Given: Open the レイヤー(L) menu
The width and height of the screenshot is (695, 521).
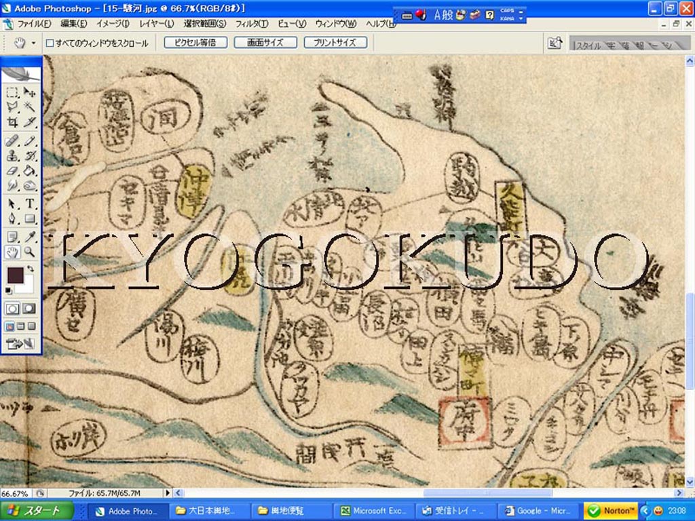Looking at the screenshot, I should pyautogui.click(x=157, y=24).
